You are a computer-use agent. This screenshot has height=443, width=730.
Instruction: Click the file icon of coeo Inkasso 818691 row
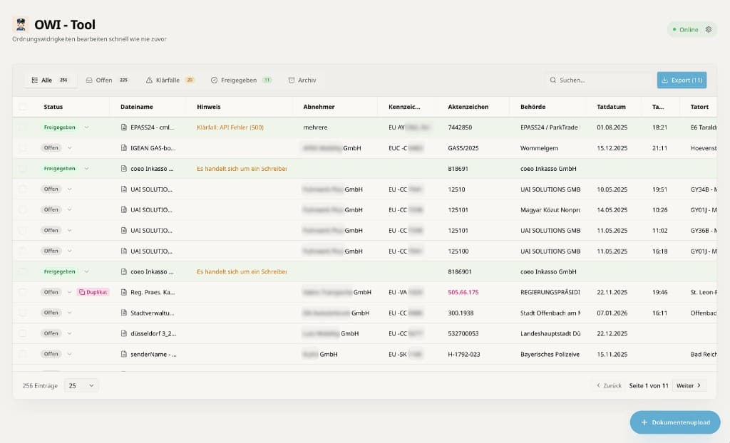124,169
